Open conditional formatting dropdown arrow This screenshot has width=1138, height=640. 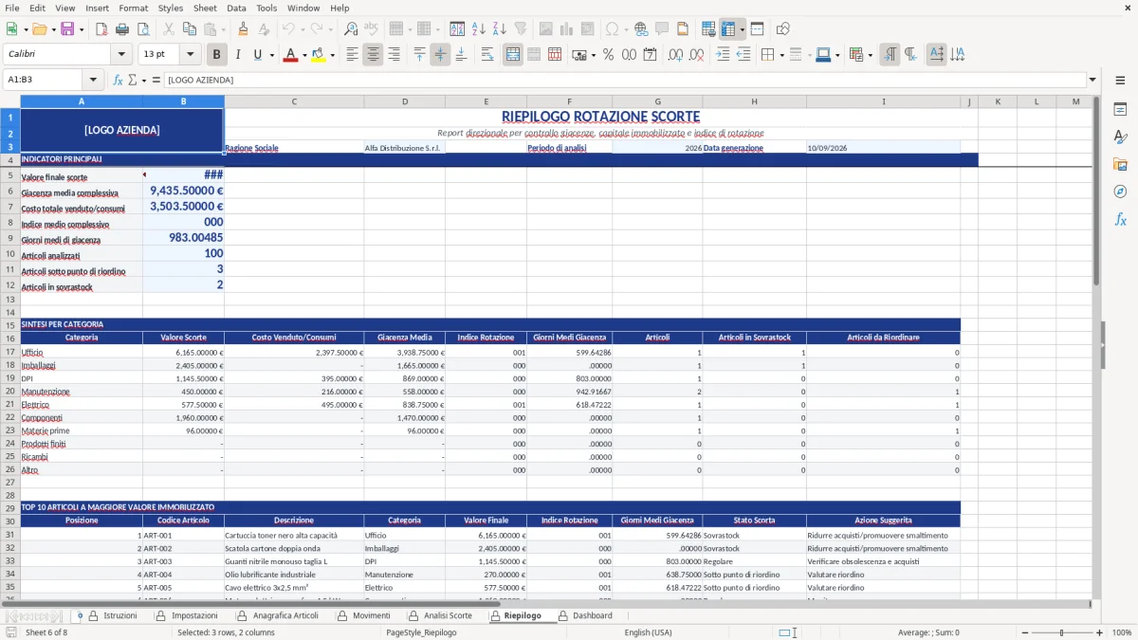(x=870, y=55)
